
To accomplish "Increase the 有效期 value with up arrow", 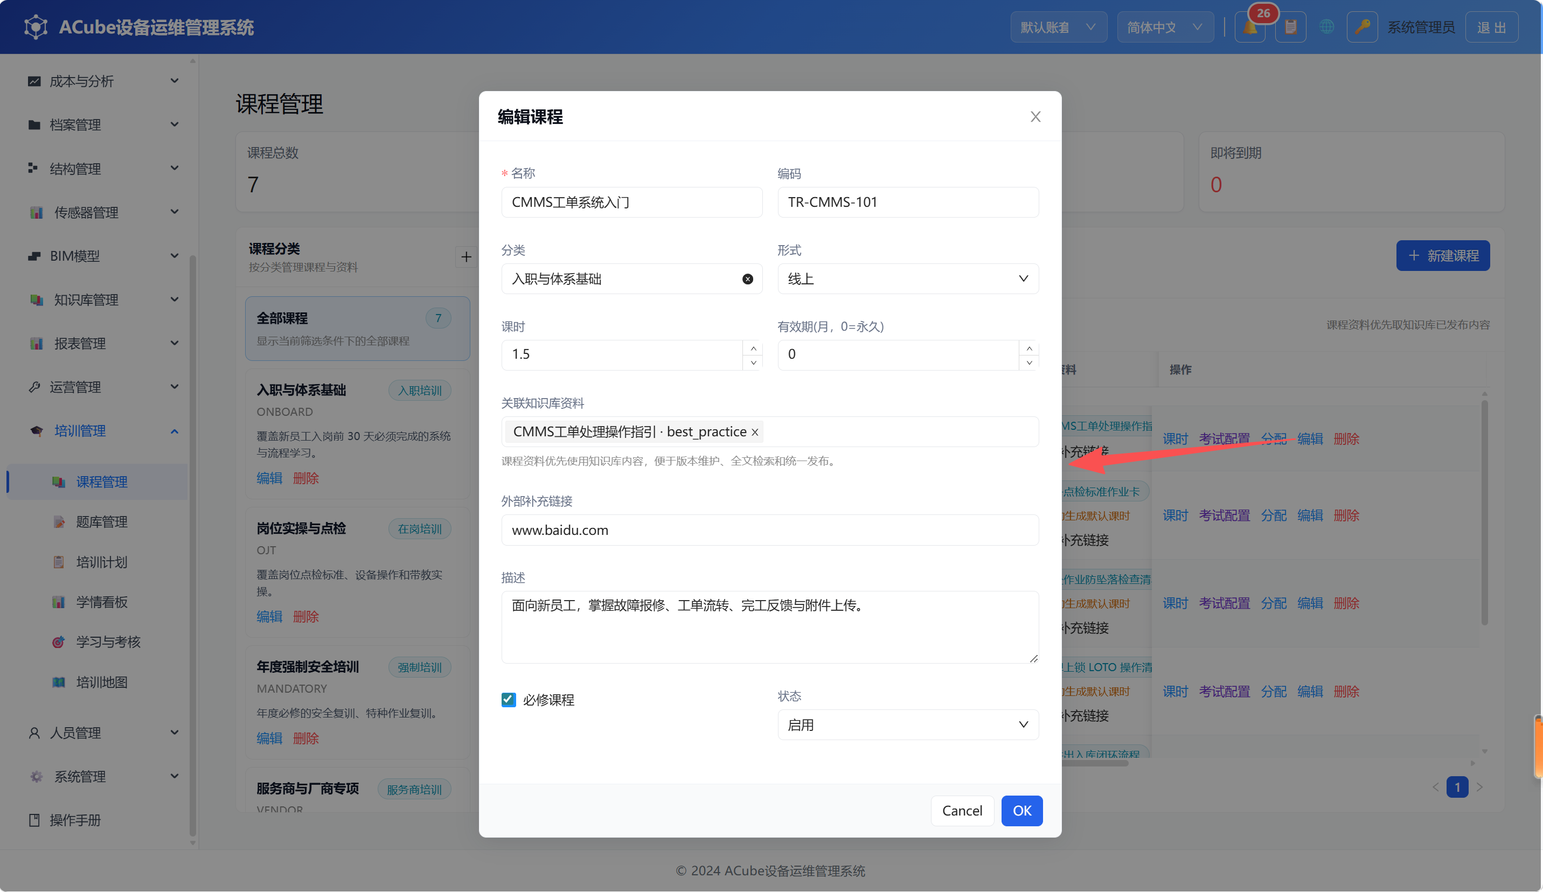I will 1029,348.
